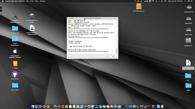Select the EFI folder on desktop
Image resolution: width=195 pixels, height=109 pixels.
tap(188, 76)
